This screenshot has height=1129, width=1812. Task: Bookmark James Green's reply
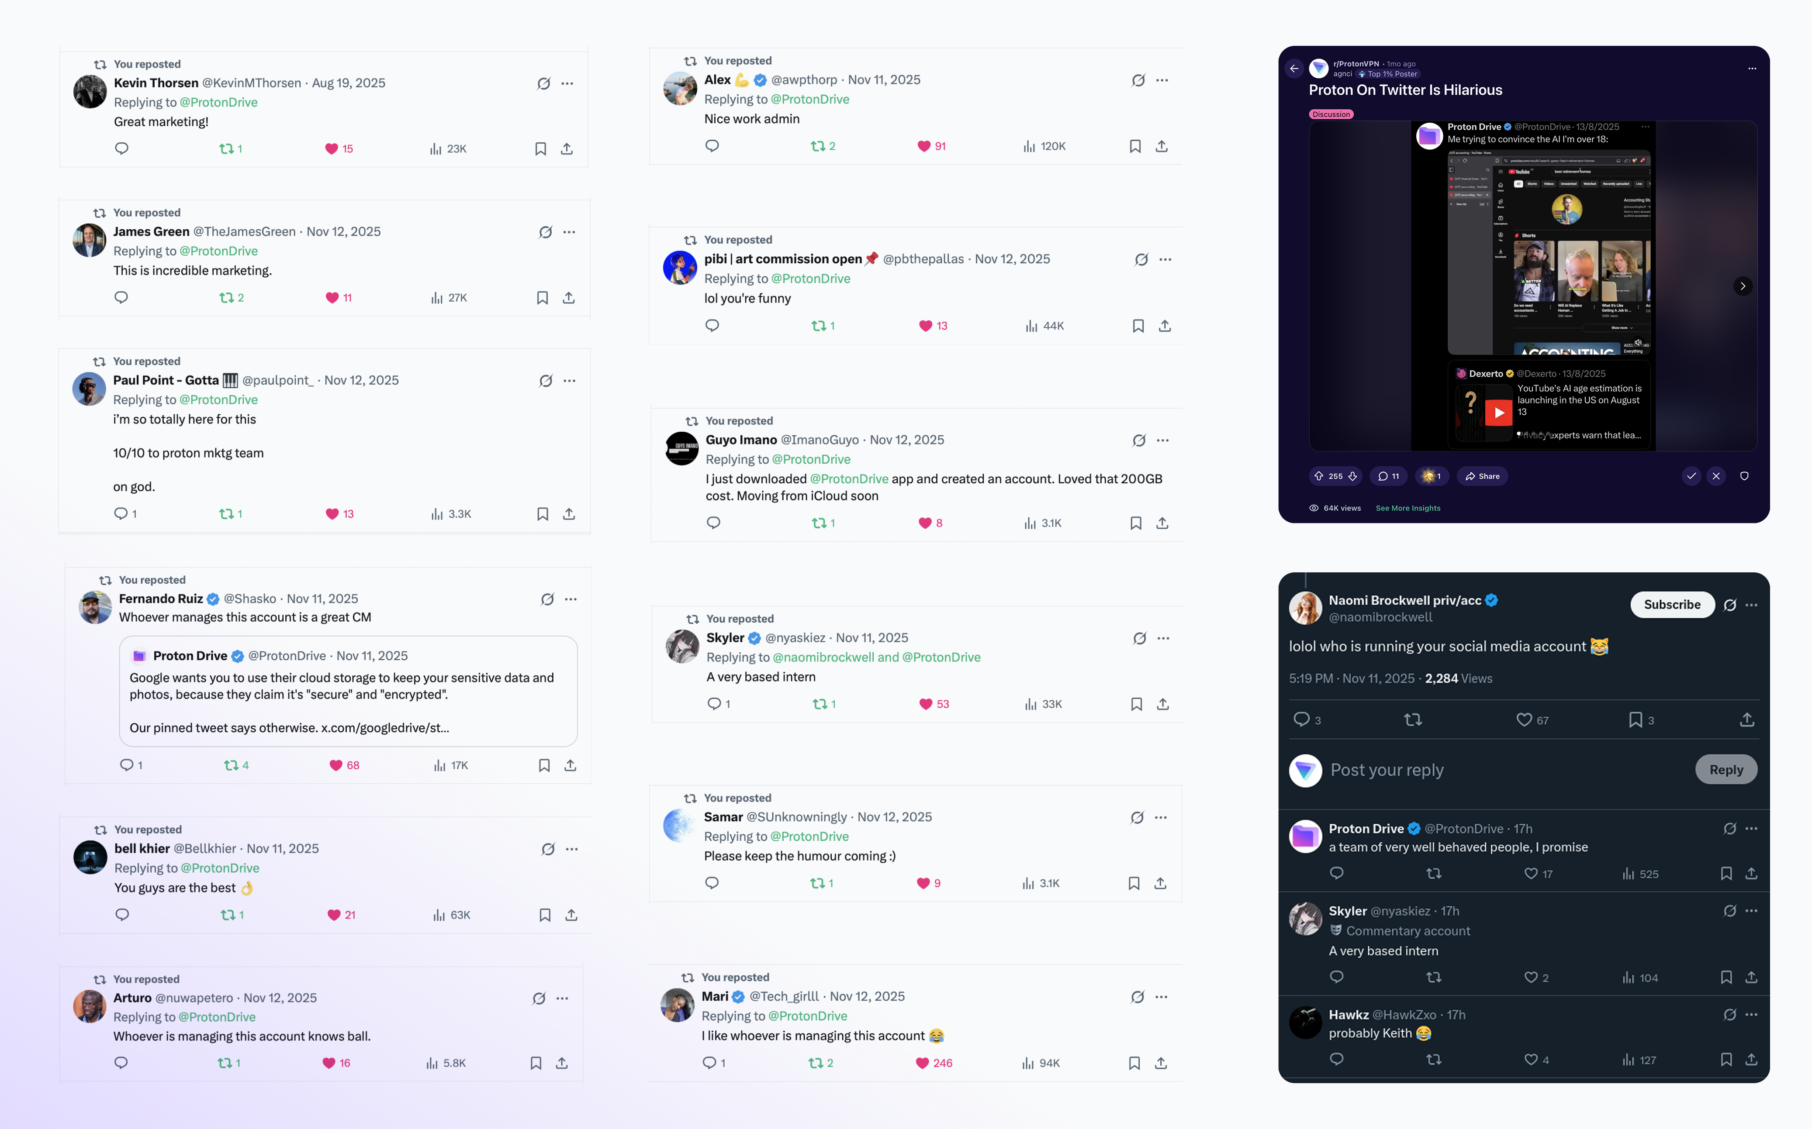[x=543, y=298]
